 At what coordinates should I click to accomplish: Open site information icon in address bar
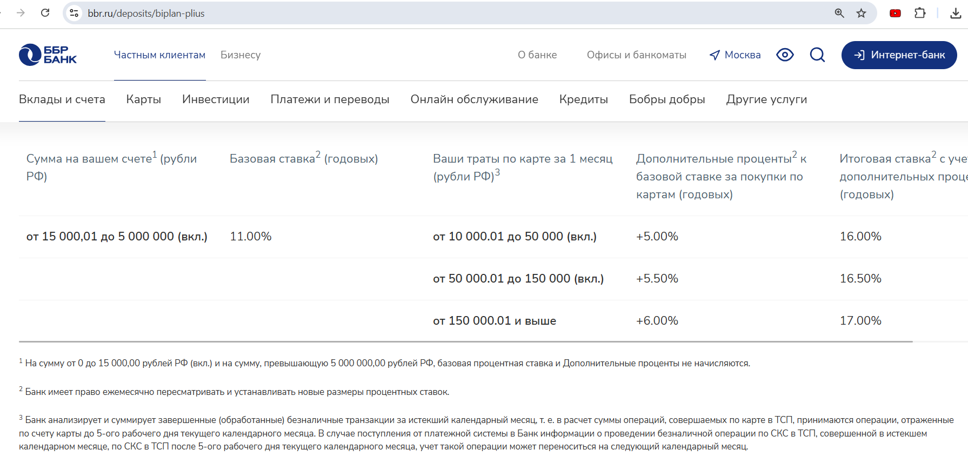click(75, 13)
